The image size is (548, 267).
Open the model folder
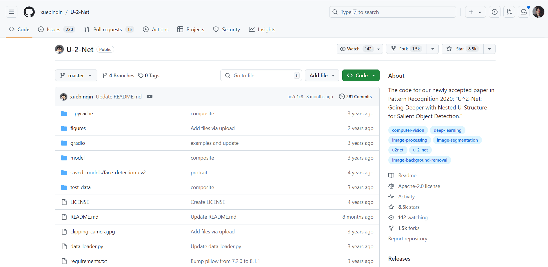pyautogui.click(x=77, y=158)
